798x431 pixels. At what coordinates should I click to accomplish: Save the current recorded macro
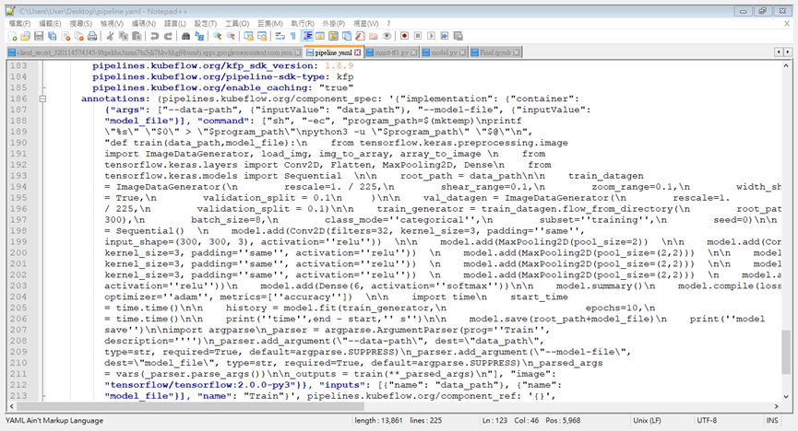pos(458,36)
